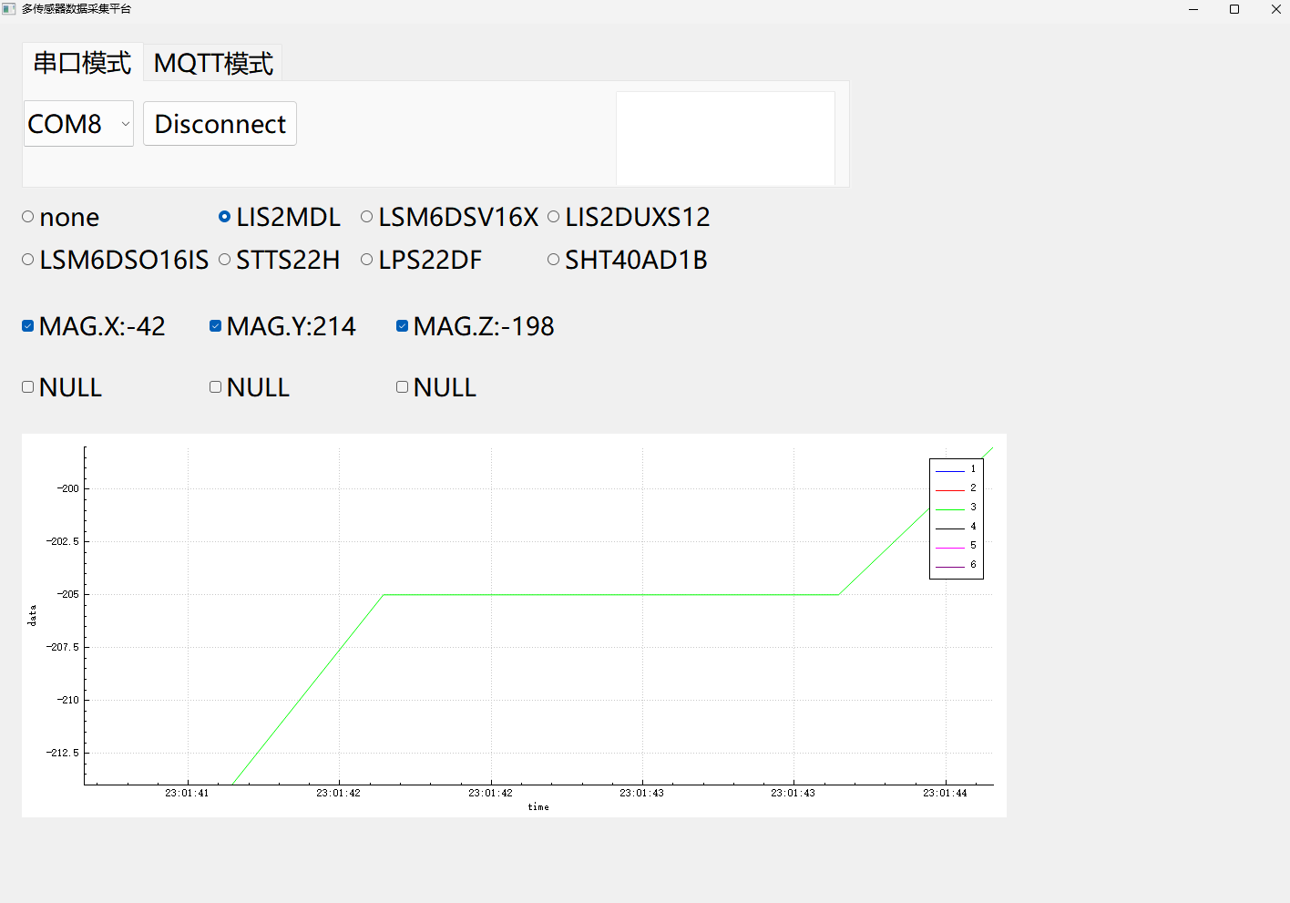
Task: Click the -200 y-axis tick label
Action: click(x=68, y=488)
